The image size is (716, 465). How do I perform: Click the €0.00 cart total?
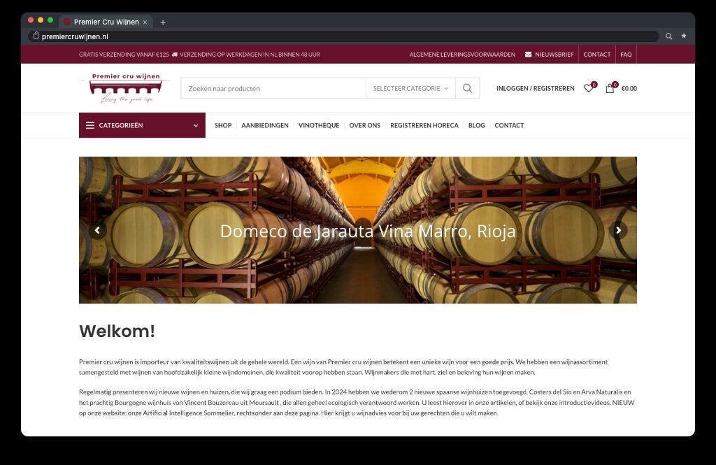629,88
